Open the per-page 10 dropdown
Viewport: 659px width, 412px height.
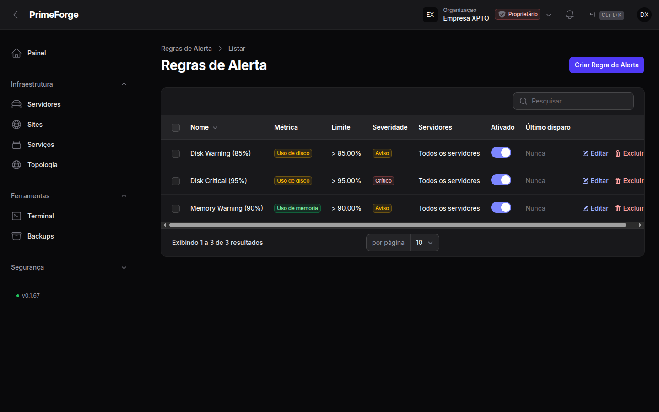point(425,243)
